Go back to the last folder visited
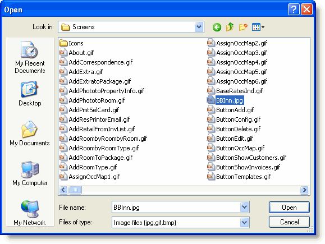This screenshot has height=244, width=325. coord(217,27)
